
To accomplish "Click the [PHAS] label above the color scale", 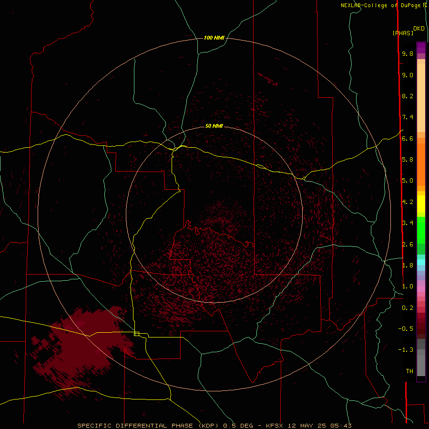I will [x=403, y=33].
